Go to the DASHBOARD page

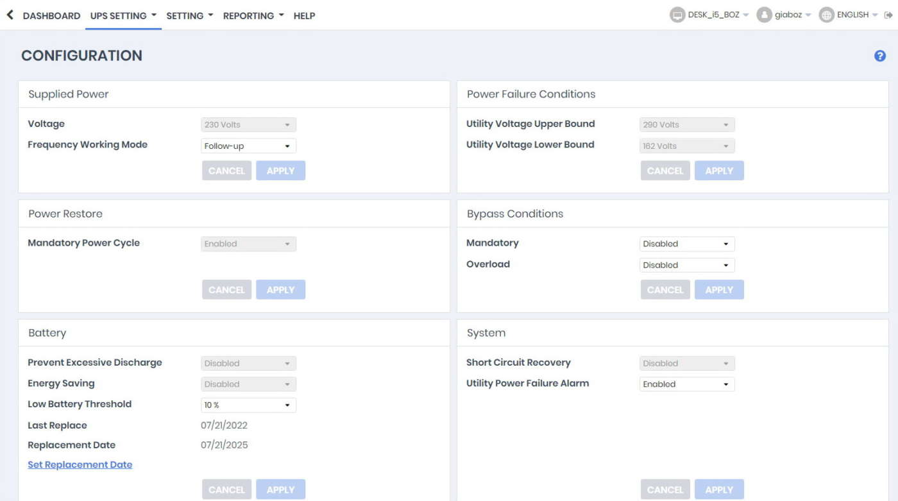(x=51, y=15)
